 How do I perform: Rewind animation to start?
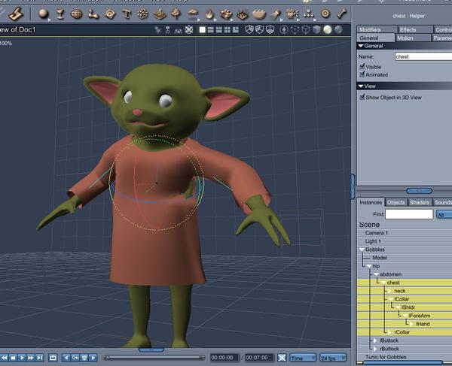[4, 358]
